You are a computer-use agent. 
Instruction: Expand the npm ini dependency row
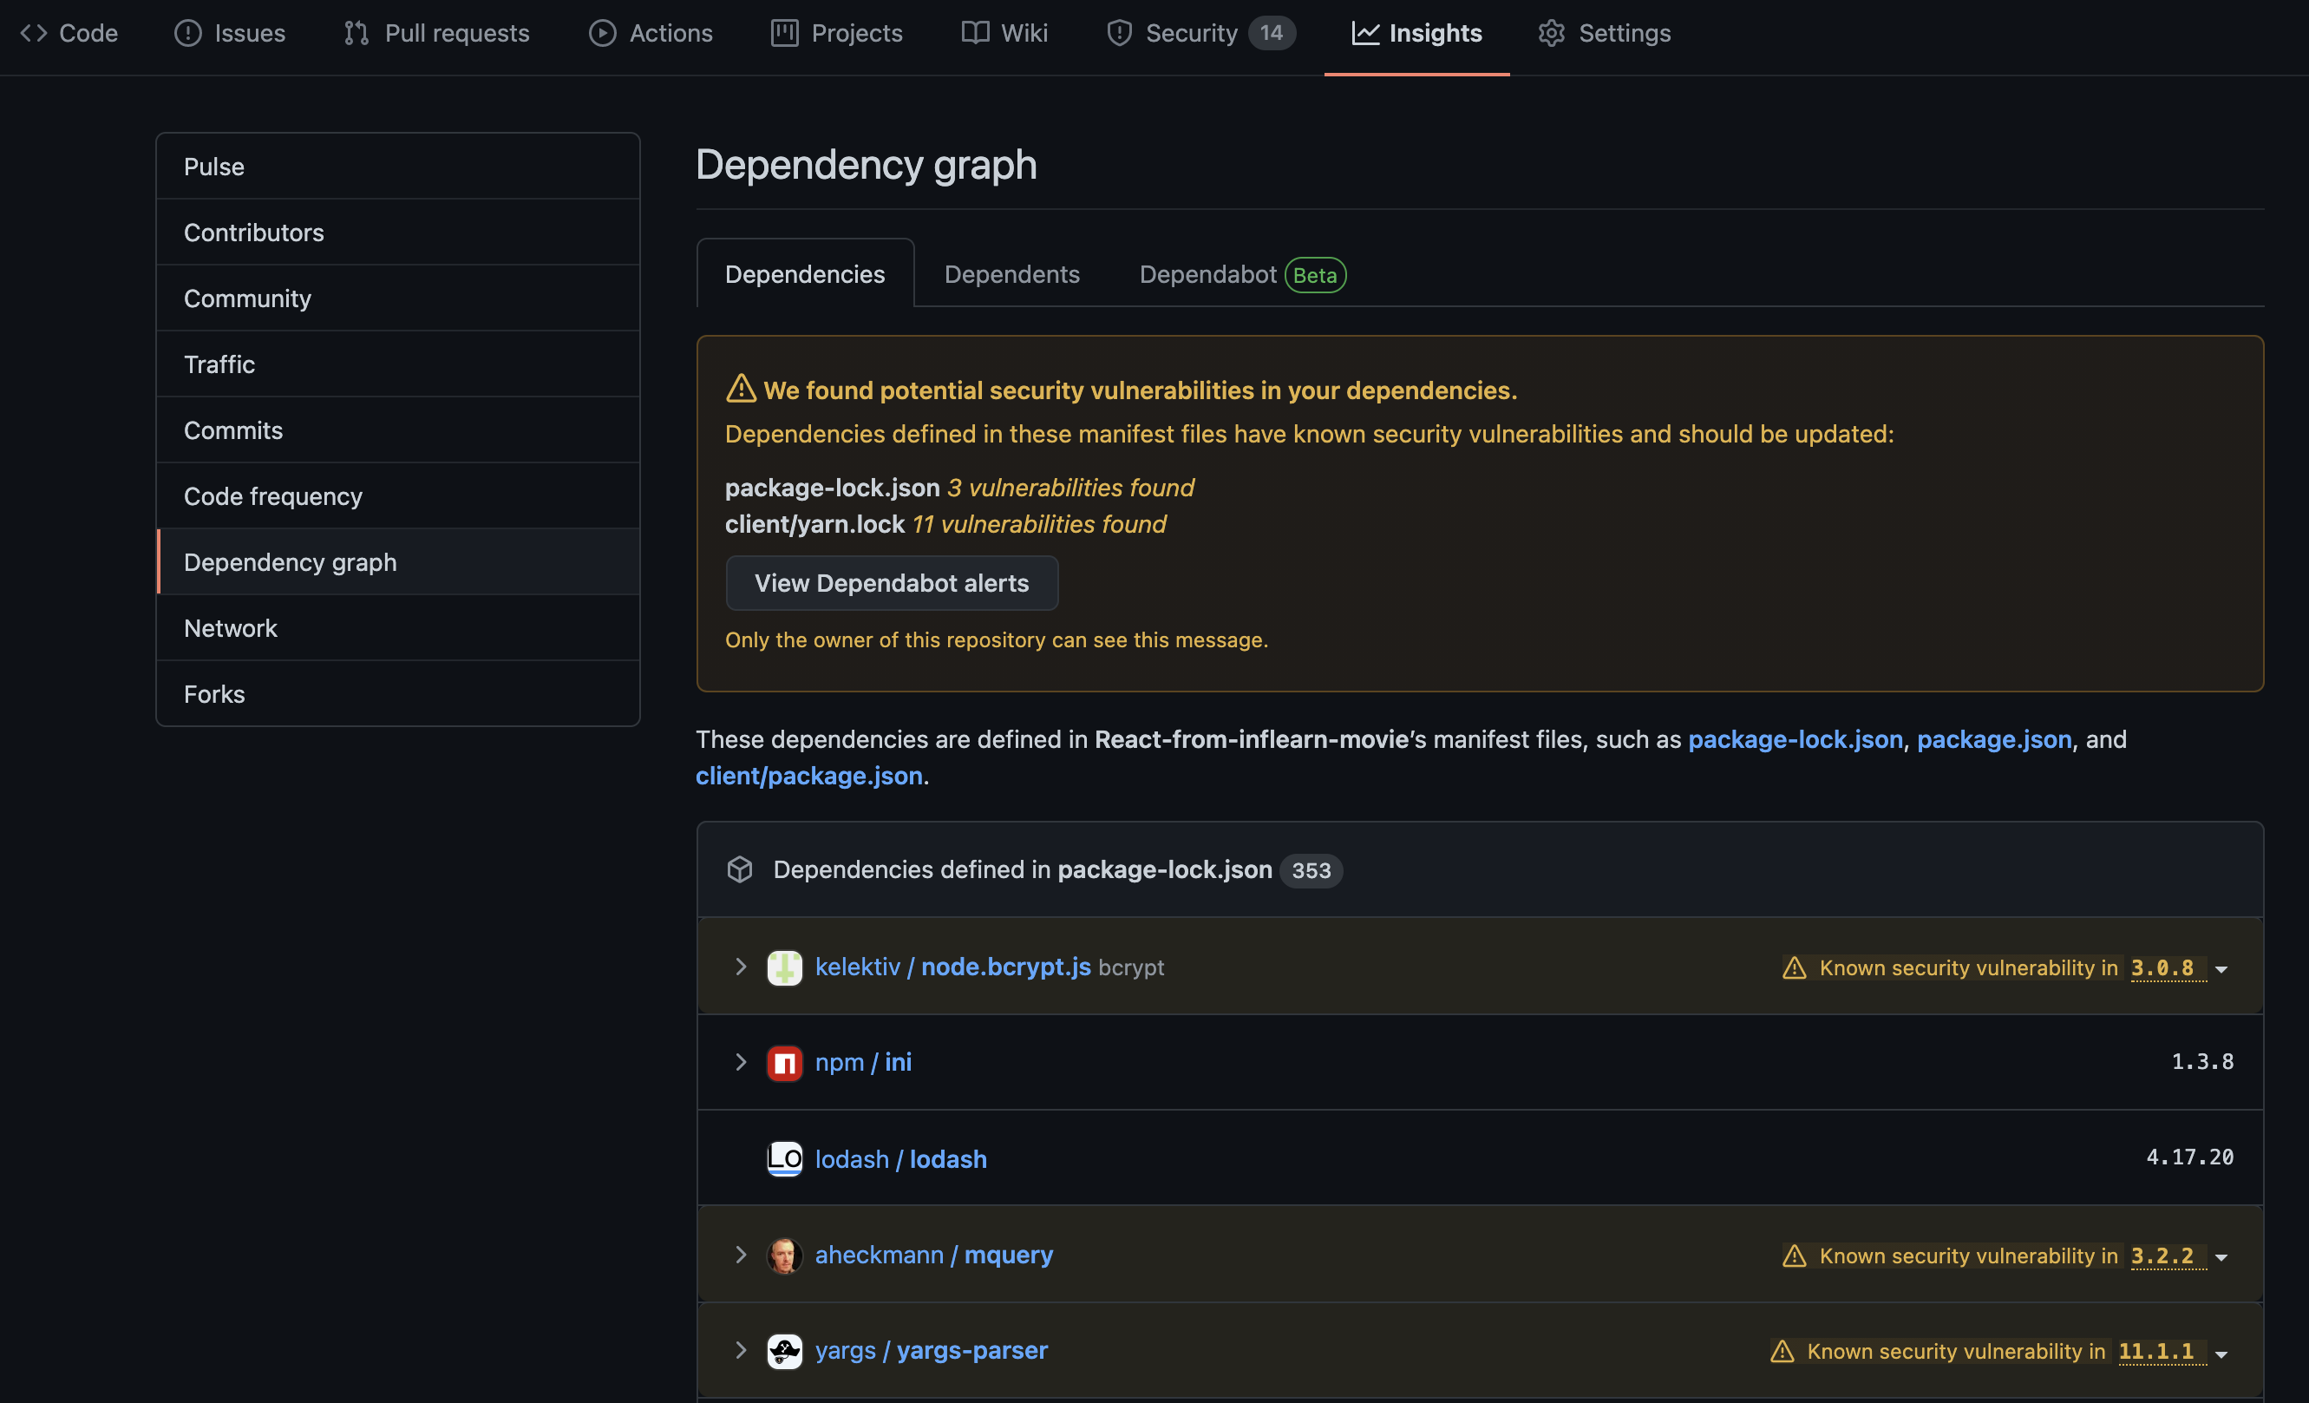point(740,1062)
